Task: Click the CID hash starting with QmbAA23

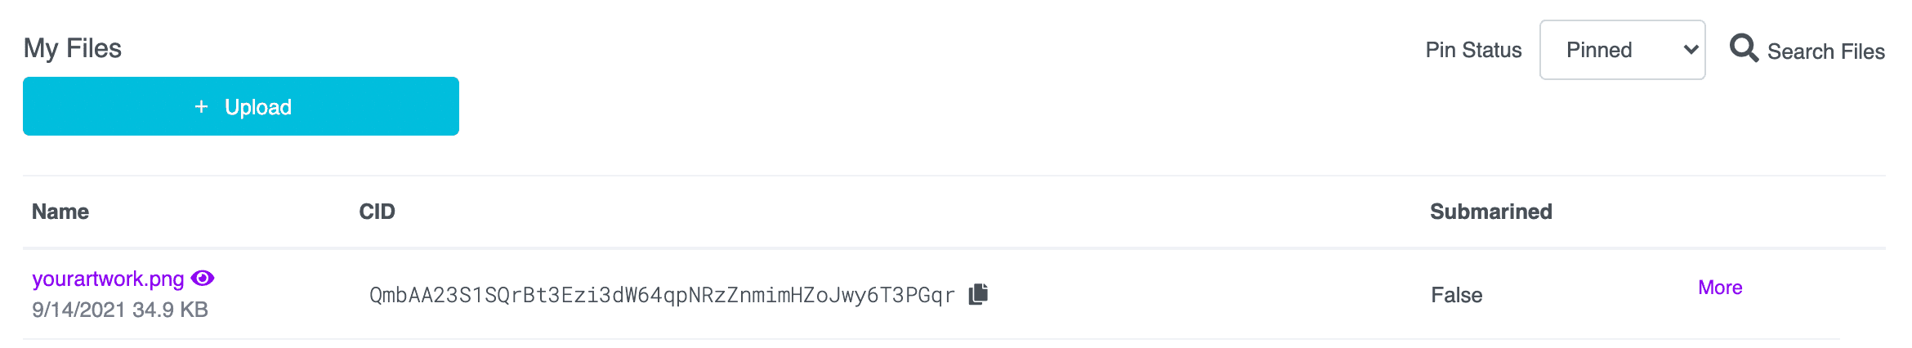Action: 662,295
